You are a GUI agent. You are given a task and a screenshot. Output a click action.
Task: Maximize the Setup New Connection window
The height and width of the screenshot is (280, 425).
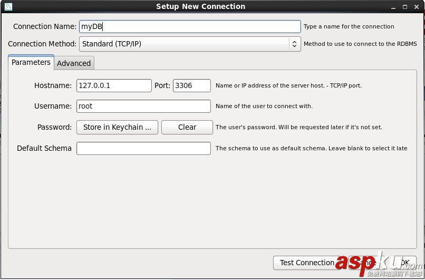tap(404, 7)
